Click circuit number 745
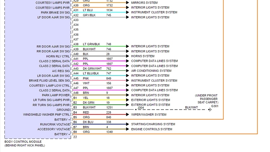The image size is (270, 152). pyautogui.click(x=109, y=15)
